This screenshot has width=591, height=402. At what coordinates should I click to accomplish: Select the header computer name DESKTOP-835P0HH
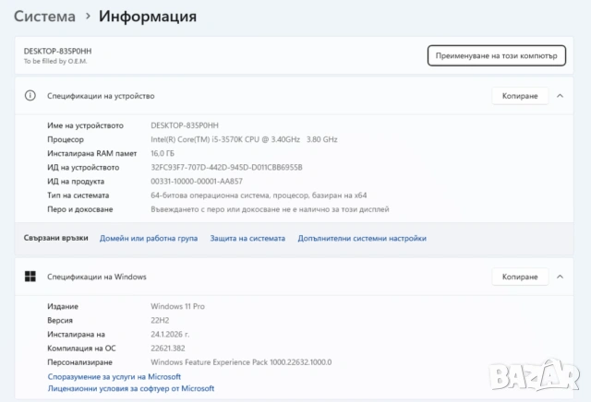click(57, 52)
